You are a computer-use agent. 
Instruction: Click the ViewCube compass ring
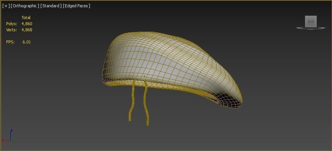coord(311,28)
